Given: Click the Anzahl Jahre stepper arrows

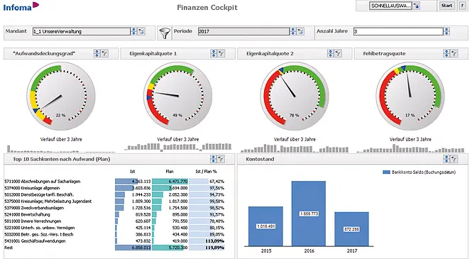Looking at the screenshot, I should click(446, 31).
